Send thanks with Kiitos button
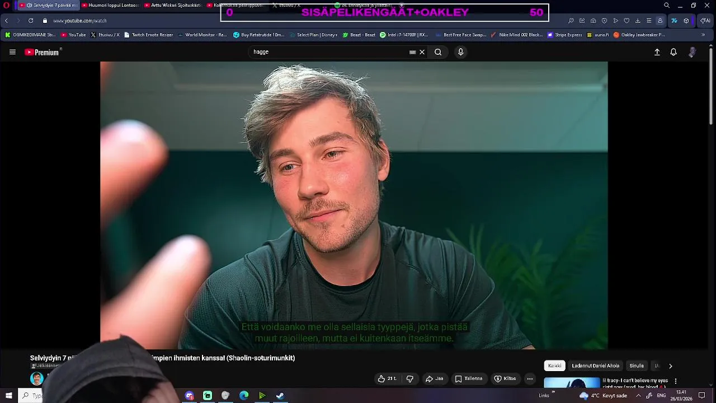The height and width of the screenshot is (403, 716). tap(505, 379)
